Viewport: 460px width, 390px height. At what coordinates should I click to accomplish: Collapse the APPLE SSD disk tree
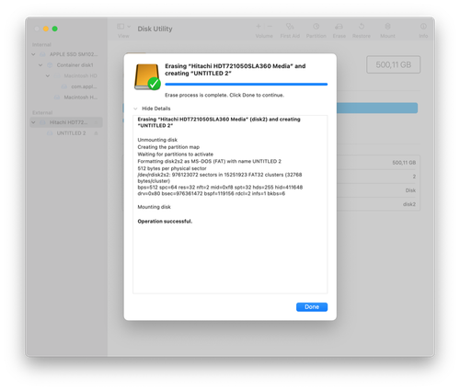33,54
